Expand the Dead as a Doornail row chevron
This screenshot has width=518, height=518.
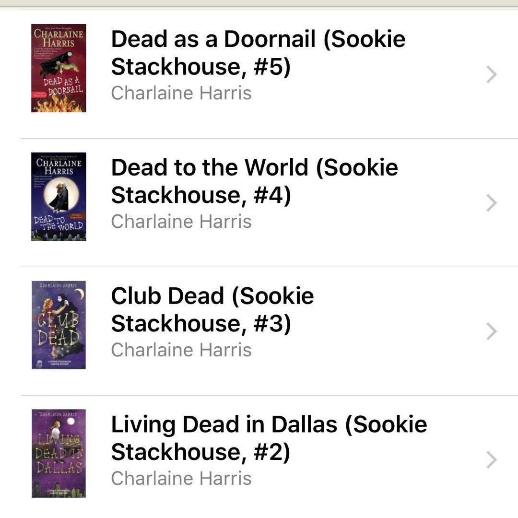click(491, 75)
